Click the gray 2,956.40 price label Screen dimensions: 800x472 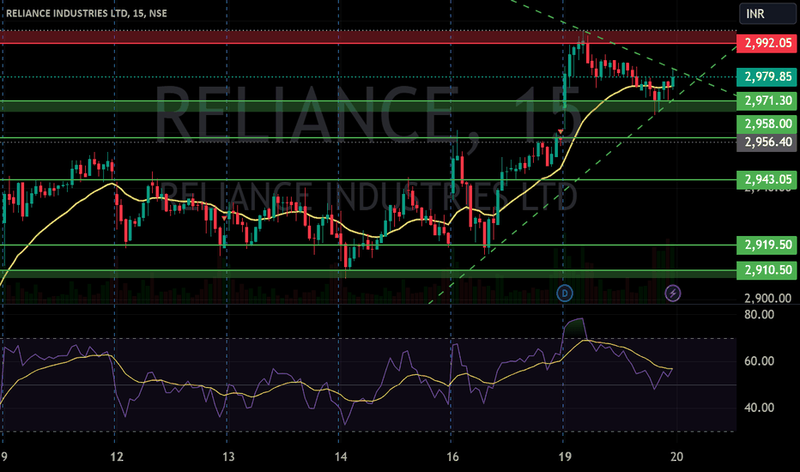pos(767,142)
